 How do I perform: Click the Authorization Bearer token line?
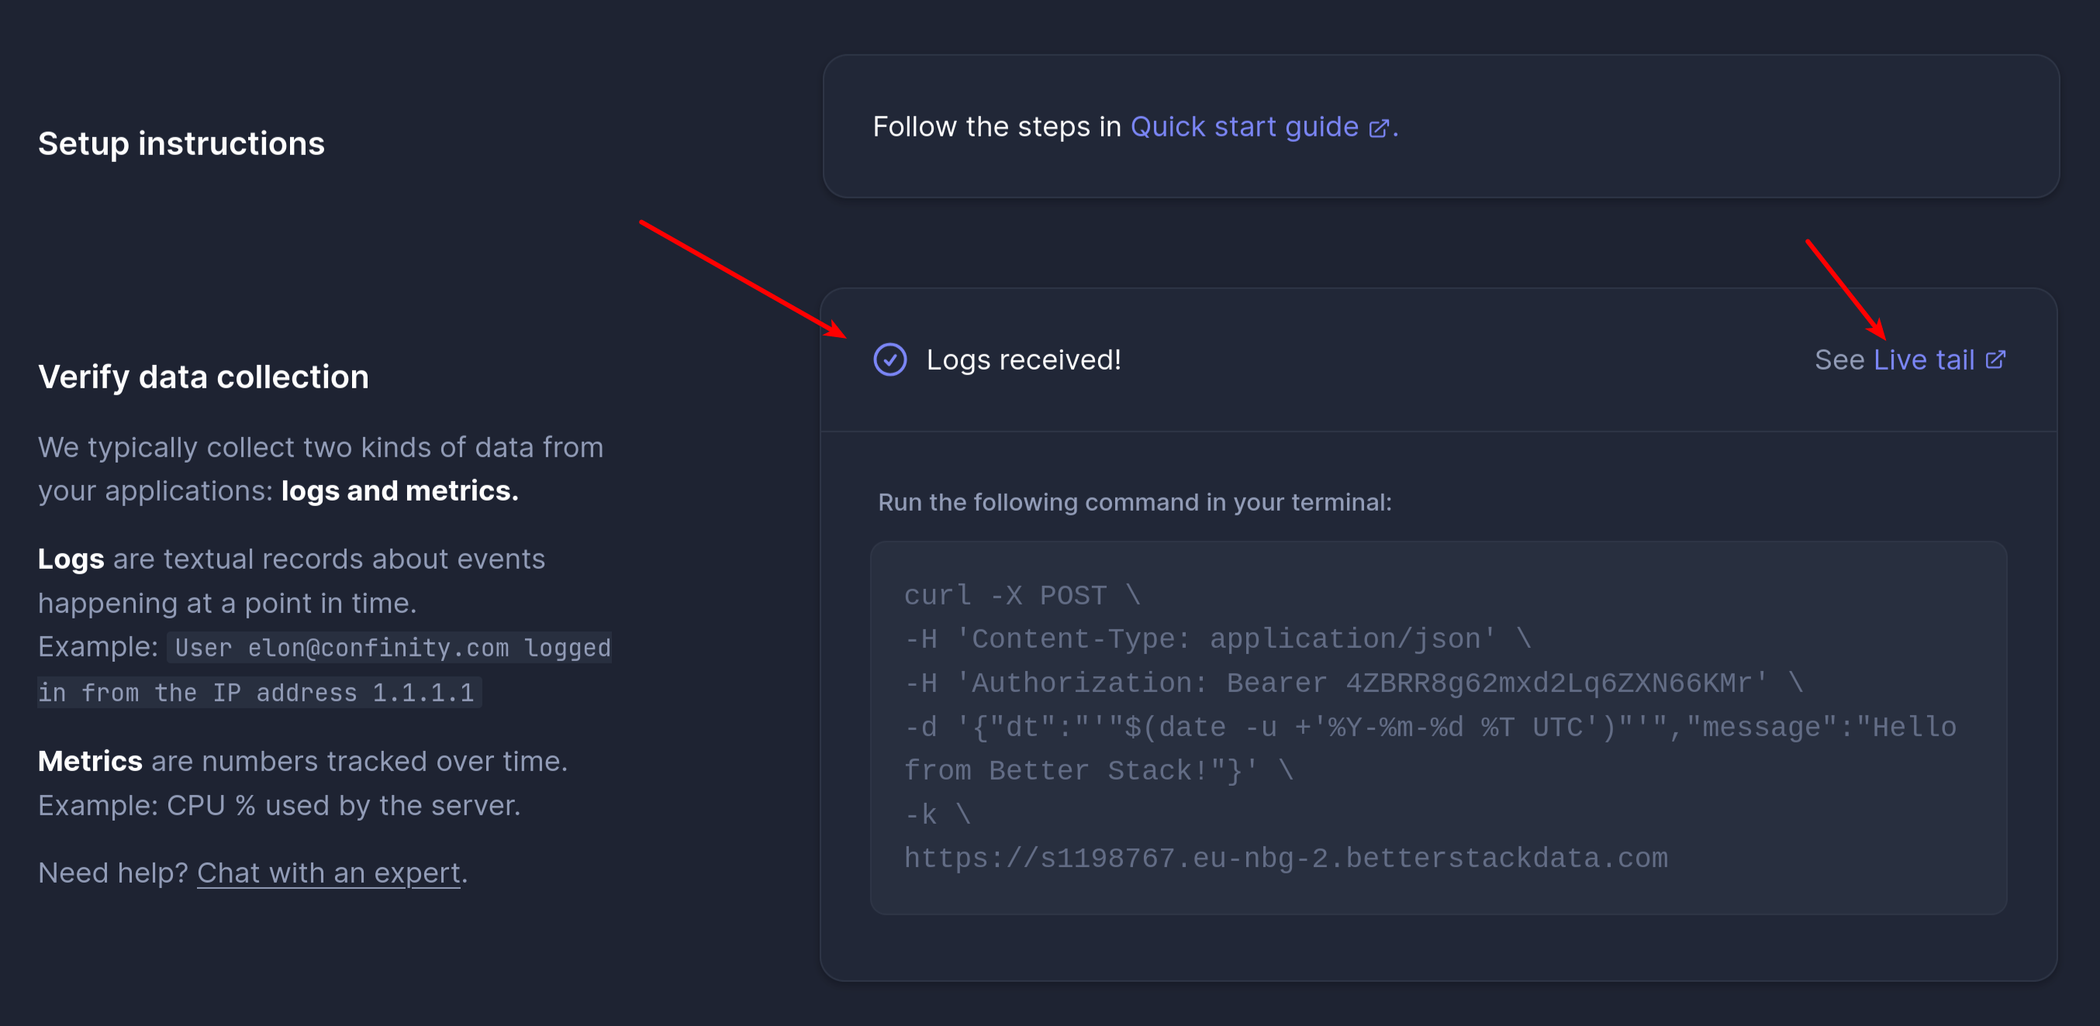click(x=1353, y=683)
